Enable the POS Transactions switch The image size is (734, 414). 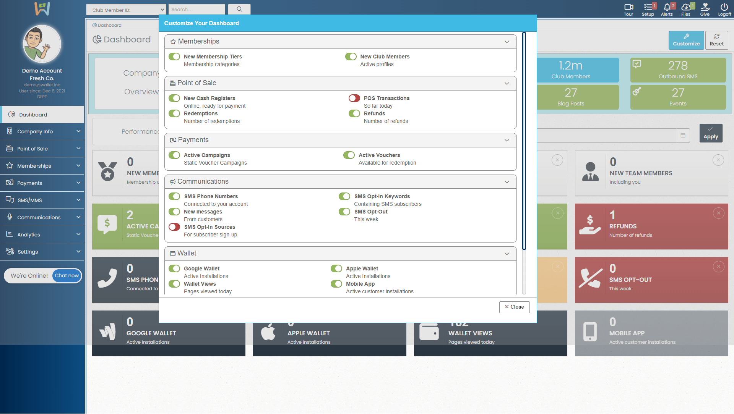tap(354, 98)
